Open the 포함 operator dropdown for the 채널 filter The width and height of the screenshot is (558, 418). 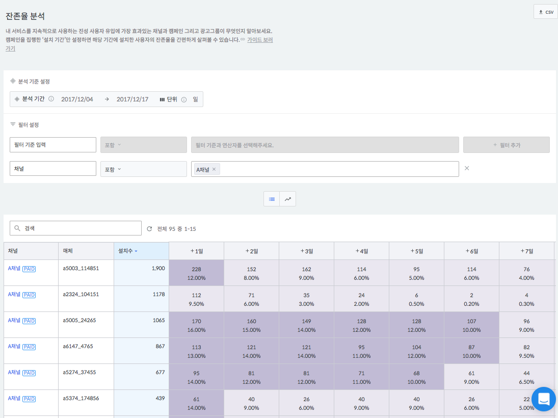click(x=143, y=169)
